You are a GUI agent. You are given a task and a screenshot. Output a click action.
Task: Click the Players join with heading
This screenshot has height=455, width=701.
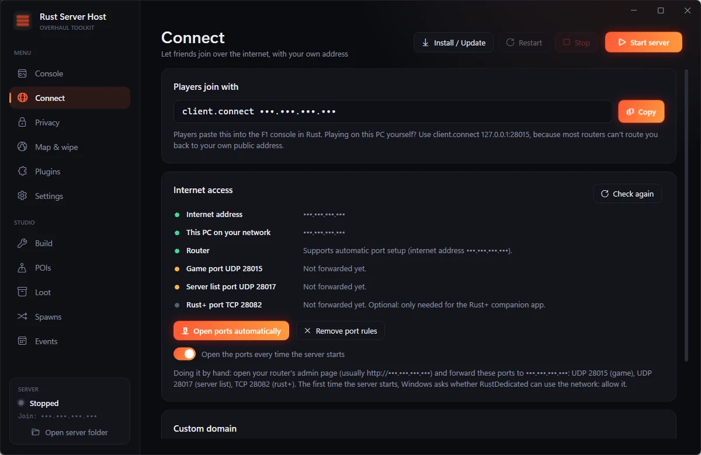pyautogui.click(x=206, y=86)
